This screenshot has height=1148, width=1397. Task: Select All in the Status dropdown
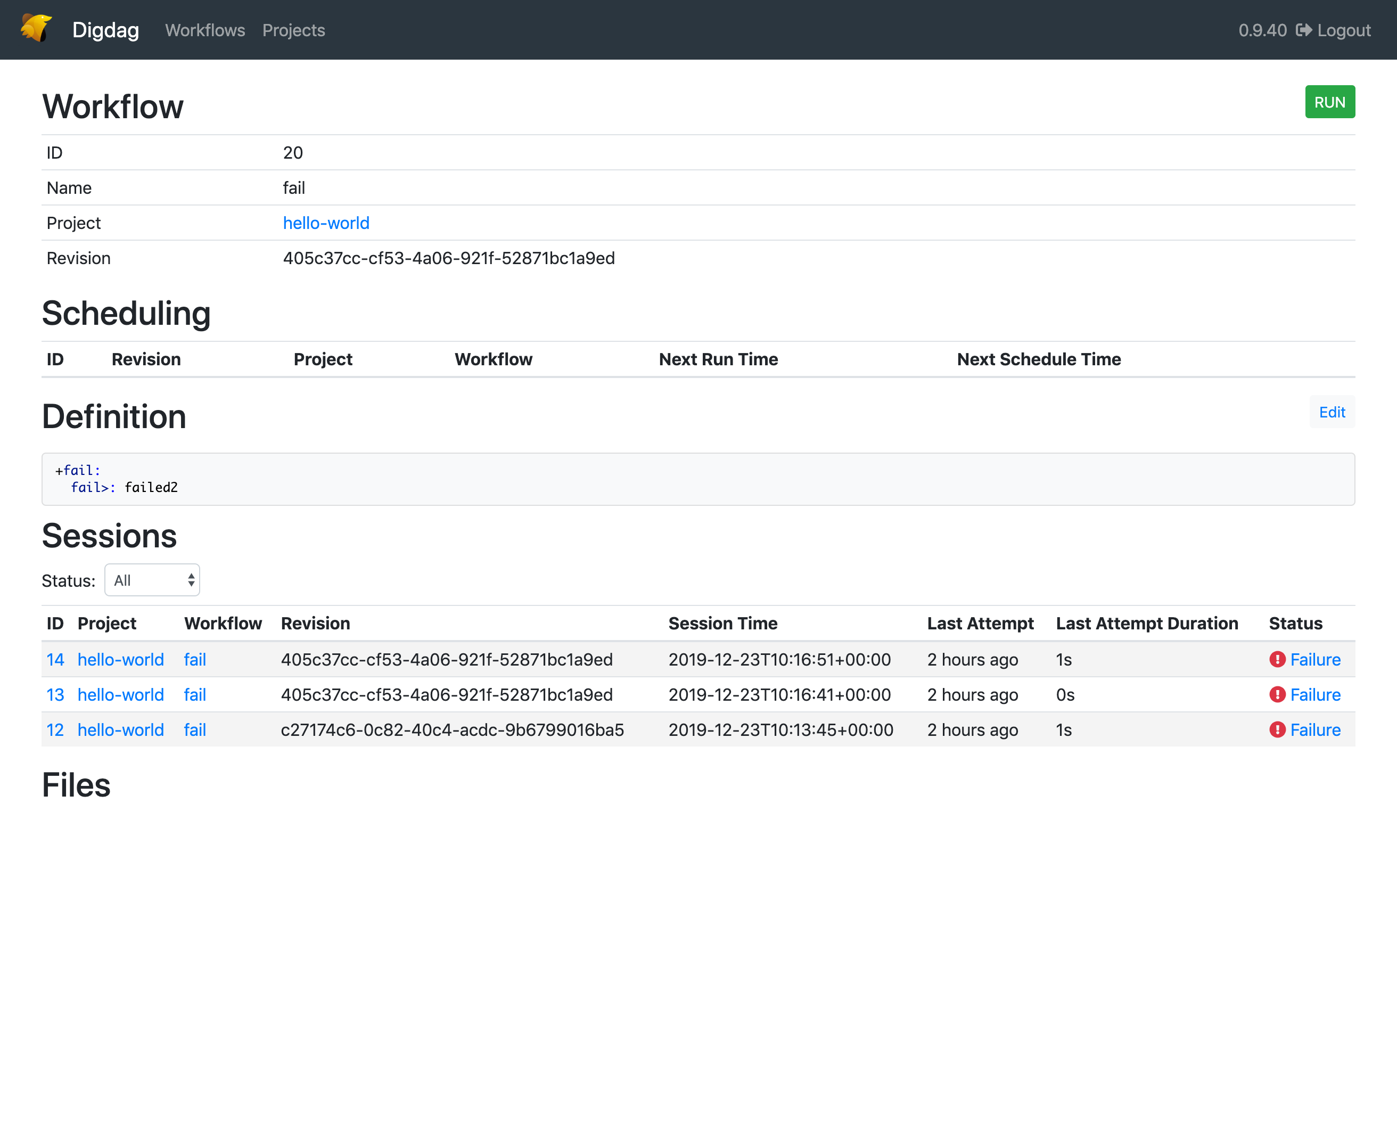(x=151, y=580)
